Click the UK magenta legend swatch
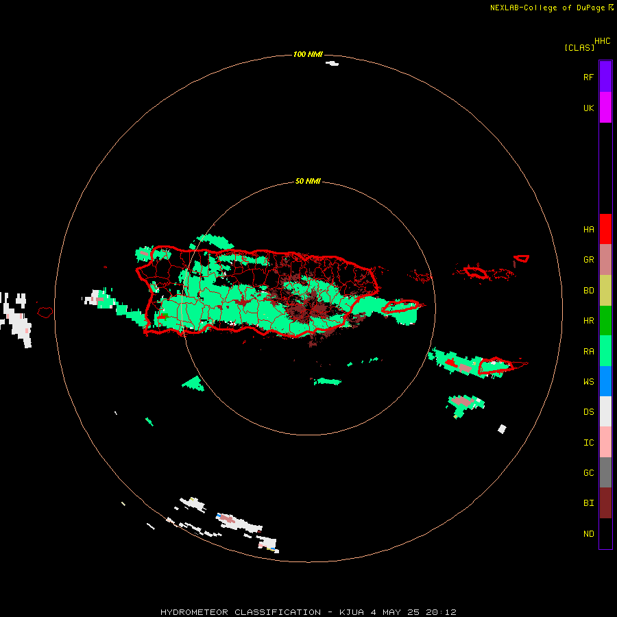This screenshot has width=617, height=617. [x=605, y=108]
